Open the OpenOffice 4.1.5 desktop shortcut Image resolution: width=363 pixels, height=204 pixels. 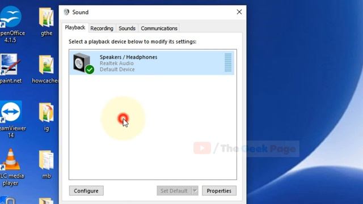pos(11,24)
